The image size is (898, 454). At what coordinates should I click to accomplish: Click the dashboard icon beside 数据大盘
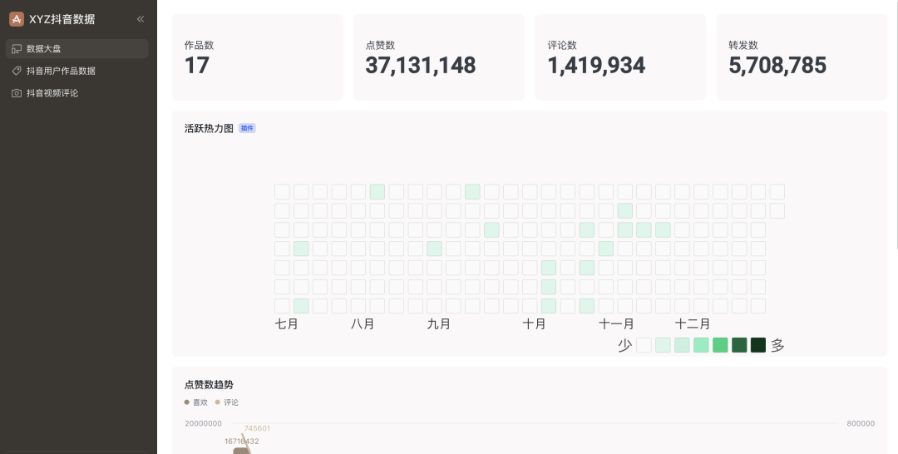17,49
